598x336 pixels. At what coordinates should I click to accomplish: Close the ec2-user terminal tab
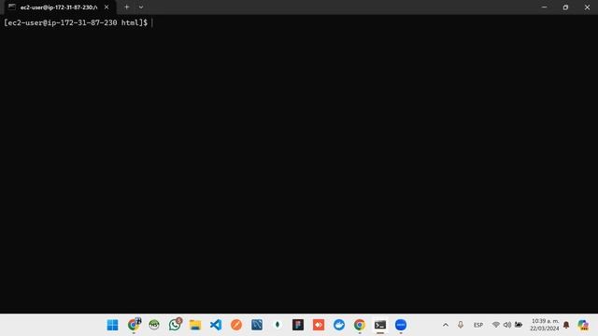coord(107,7)
